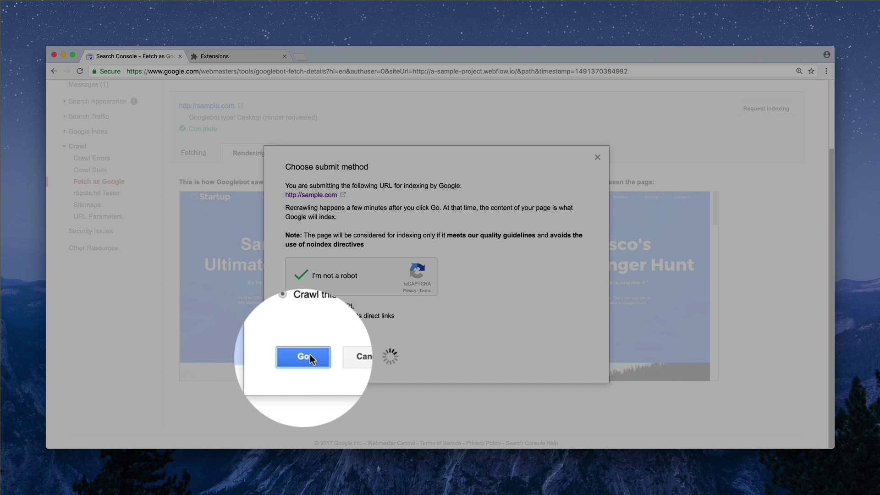Switch to the Rendering tab

point(248,153)
